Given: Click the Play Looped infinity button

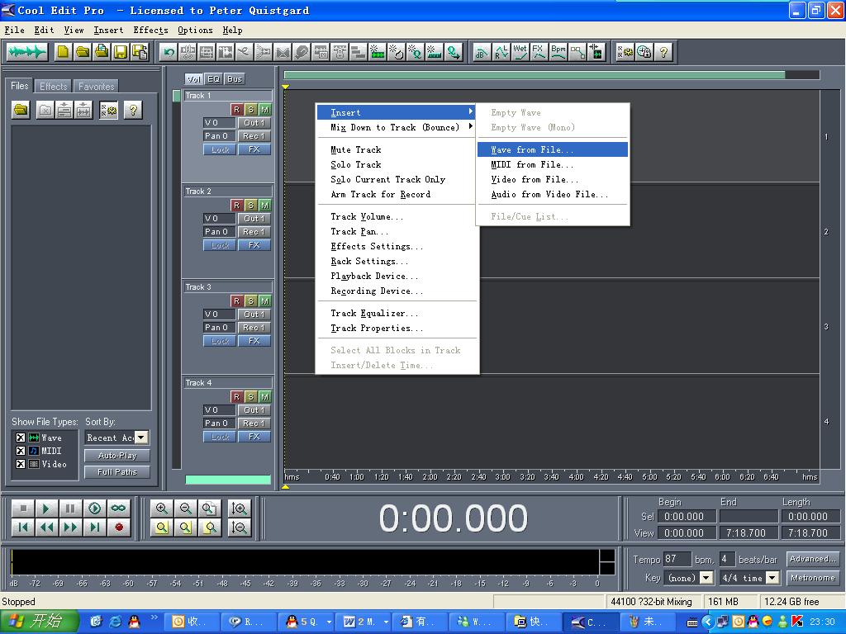Looking at the screenshot, I should tap(119, 509).
